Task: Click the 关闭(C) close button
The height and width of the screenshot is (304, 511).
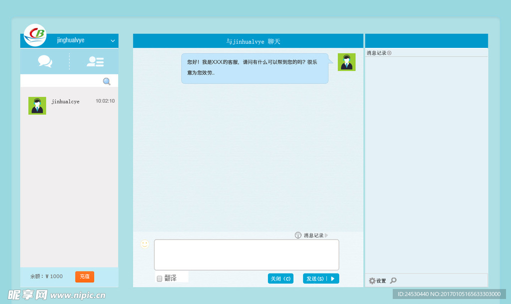Action: [280, 279]
